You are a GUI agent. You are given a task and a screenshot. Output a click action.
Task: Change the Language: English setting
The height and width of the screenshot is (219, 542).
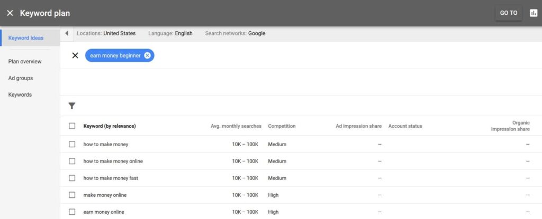pyautogui.click(x=170, y=33)
